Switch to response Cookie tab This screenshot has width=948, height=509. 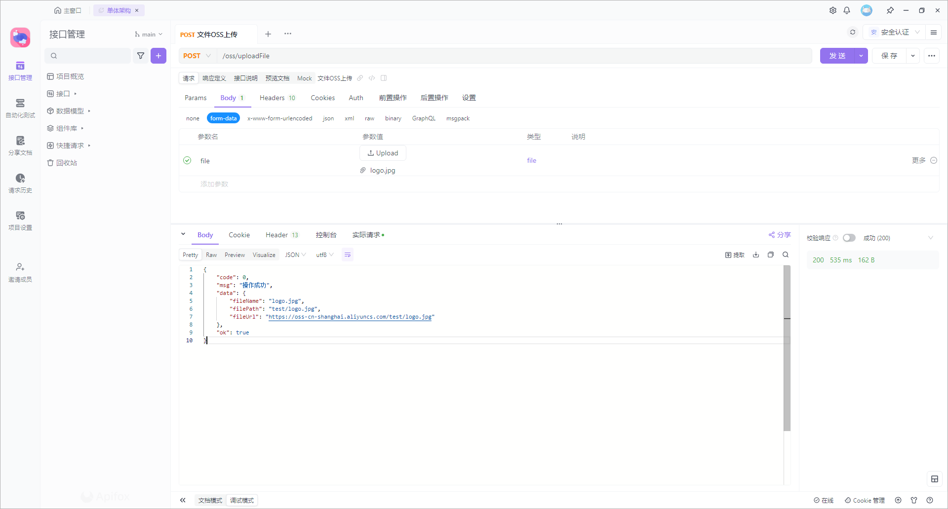tap(239, 235)
